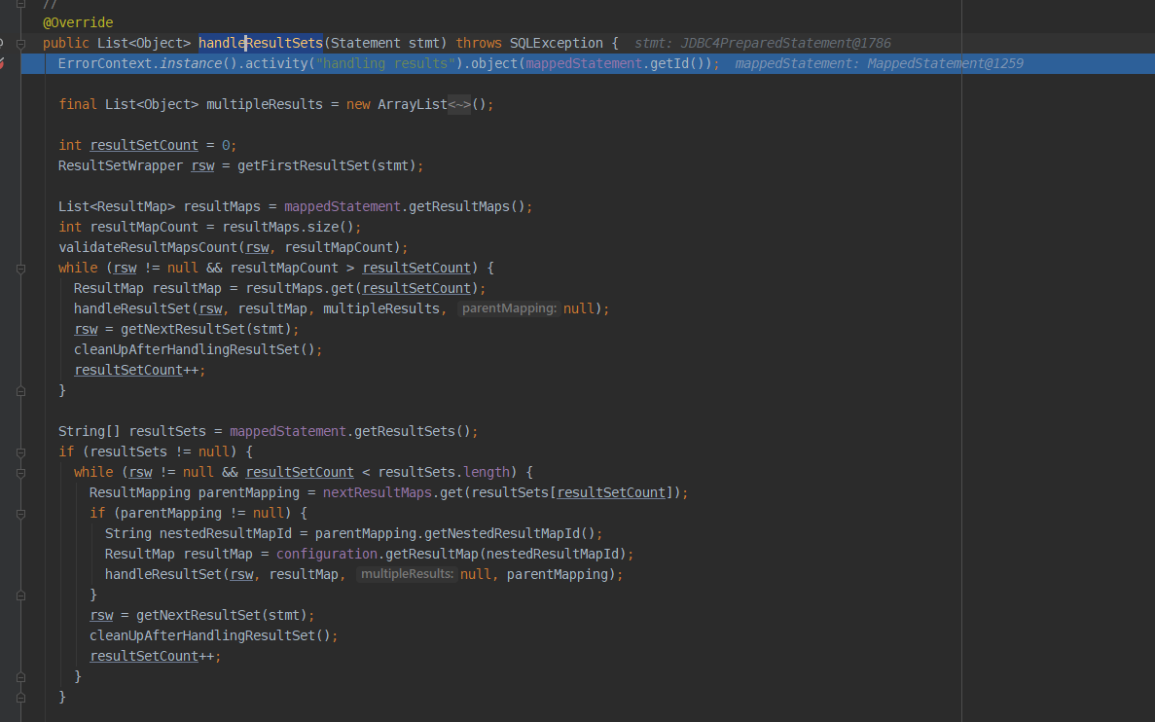Image resolution: width=1155 pixels, height=722 pixels.
Task: Click the breakpoint icon on the ErrorContext line
Action: point(2,63)
